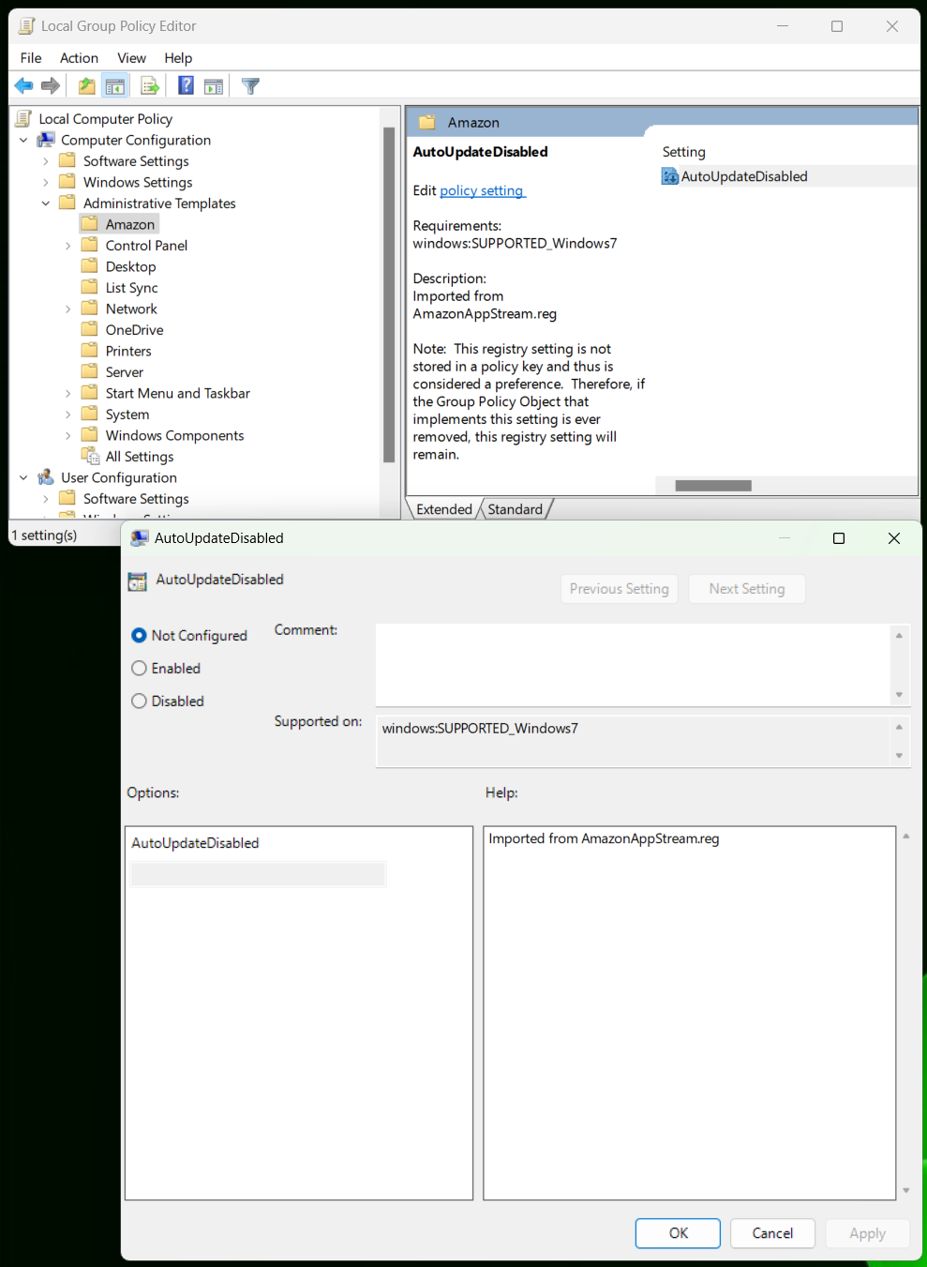Image resolution: width=927 pixels, height=1267 pixels.
Task: Select the Enabled radio button
Action: [139, 669]
